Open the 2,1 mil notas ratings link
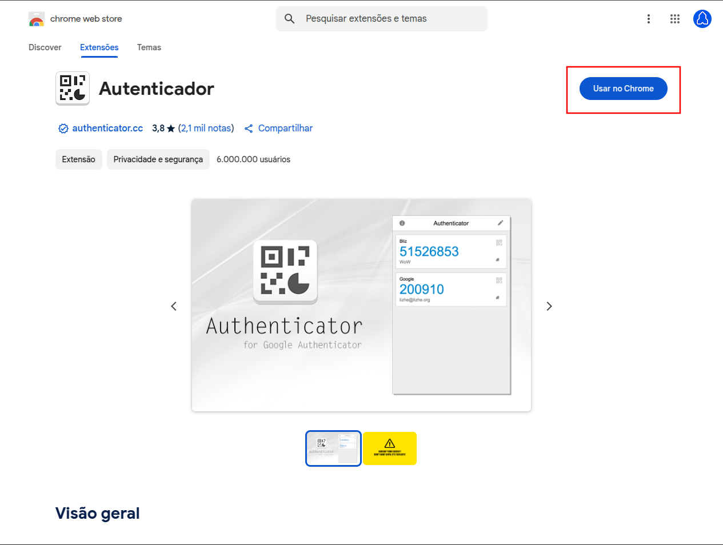This screenshot has height=545, width=723. [206, 129]
